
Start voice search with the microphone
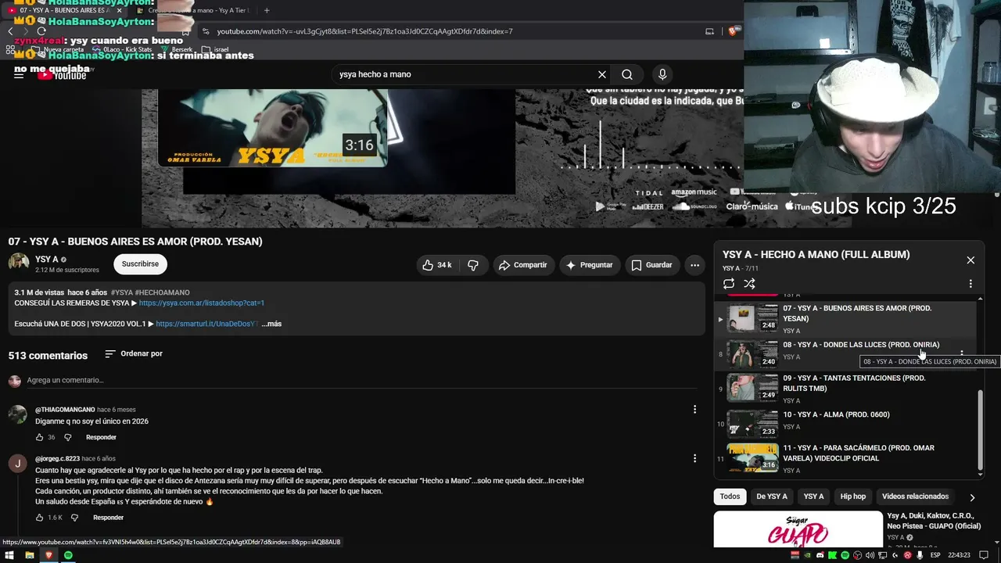pyautogui.click(x=662, y=74)
